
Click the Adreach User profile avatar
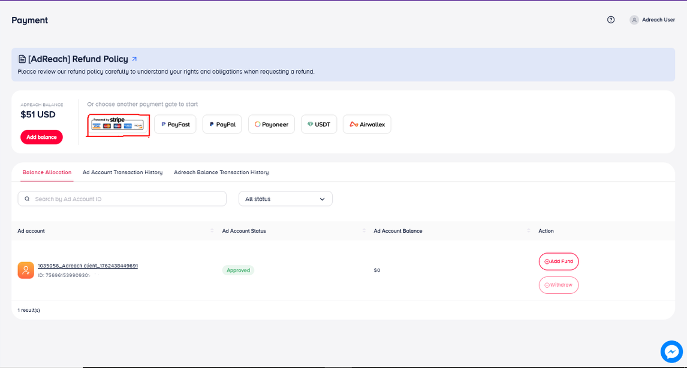[634, 20]
